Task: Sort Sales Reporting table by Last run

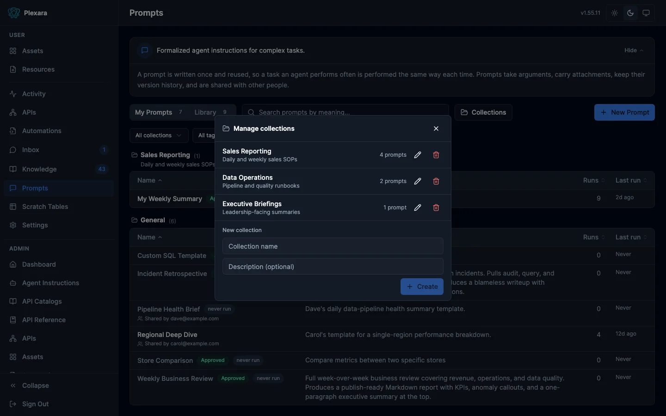Action: [x=631, y=180]
